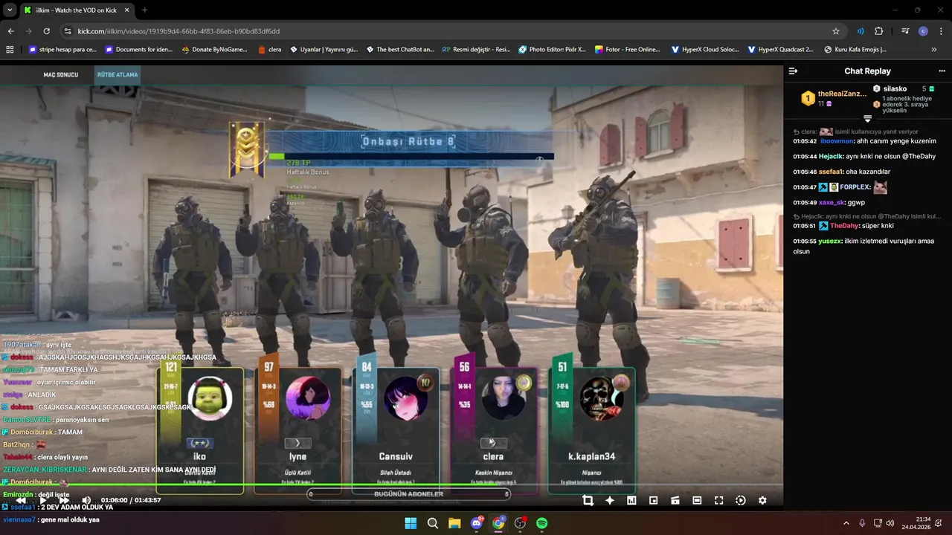The image size is (952, 535).
Task: Switch to MAÇ SONUCU tab
Action: point(61,75)
